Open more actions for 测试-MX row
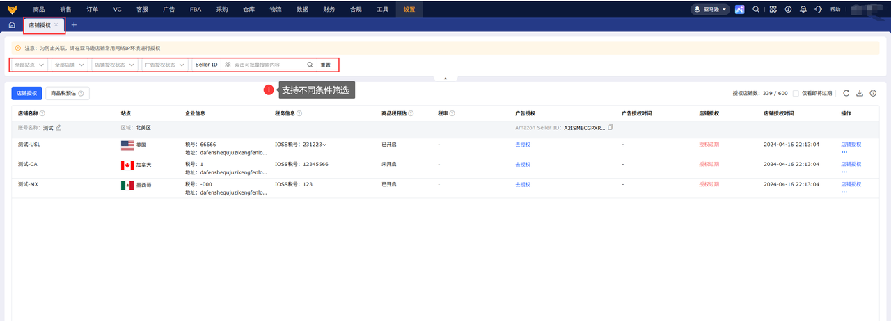Image resolution: width=891 pixels, height=321 pixels. pyautogui.click(x=844, y=192)
